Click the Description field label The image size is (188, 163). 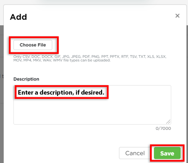(x=26, y=79)
